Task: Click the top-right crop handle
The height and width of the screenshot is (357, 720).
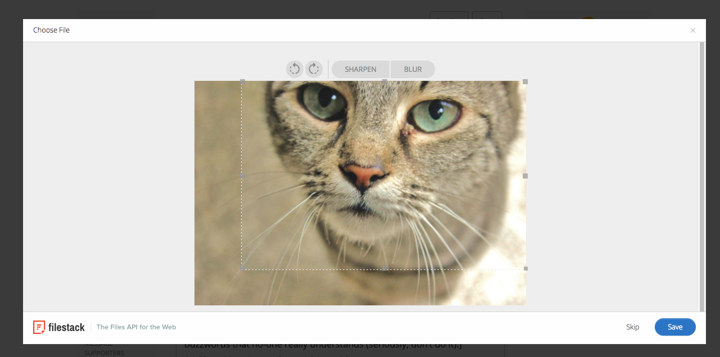Action: [x=526, y=81]
